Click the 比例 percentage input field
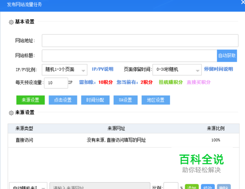 (171, 186)
